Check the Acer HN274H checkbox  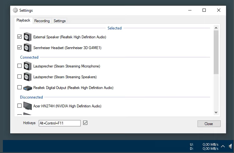[19, 106]
